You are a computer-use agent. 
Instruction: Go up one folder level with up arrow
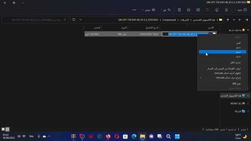click(x=228, y=20)
